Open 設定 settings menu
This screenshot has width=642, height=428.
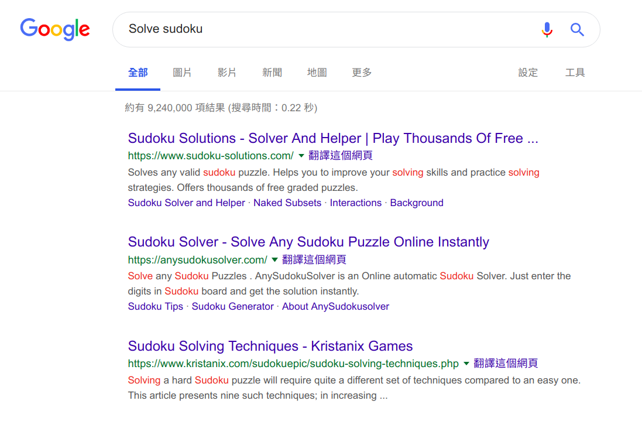point(528,73)
